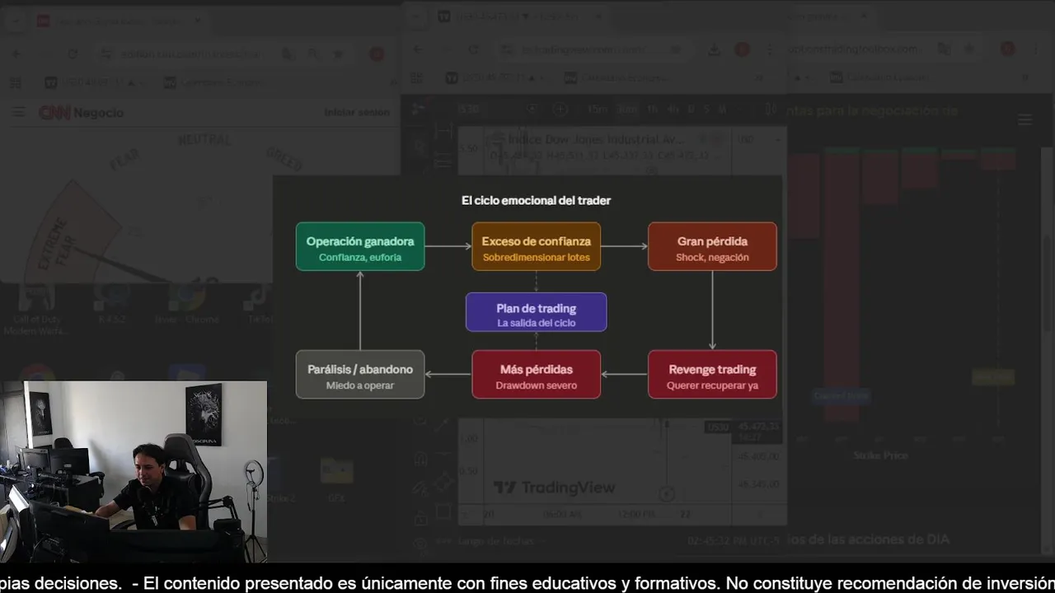
Task: Open Calendario Económico bookmark in TradingView window
Action: pyautogui.click(x=617, y=77)
